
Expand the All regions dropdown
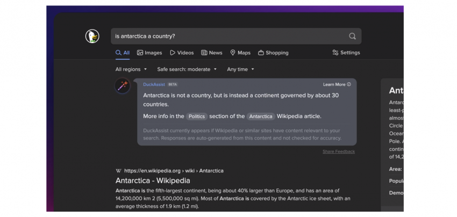(x=131, y=69)
